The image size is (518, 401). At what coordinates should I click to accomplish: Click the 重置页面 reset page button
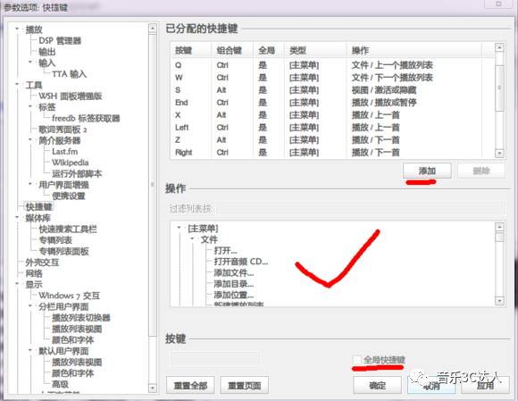click(x=245, y=385)
